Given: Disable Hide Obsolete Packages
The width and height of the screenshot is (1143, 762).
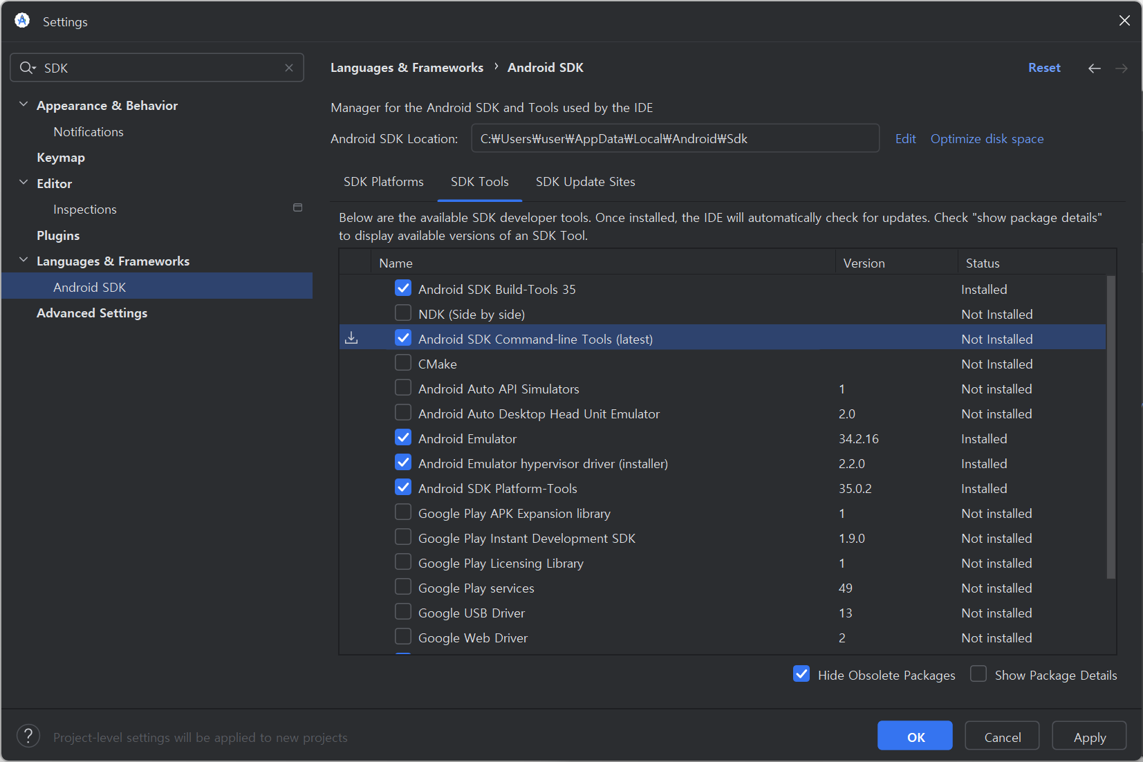Looking at the screenshot, I should tap(801, 674).
